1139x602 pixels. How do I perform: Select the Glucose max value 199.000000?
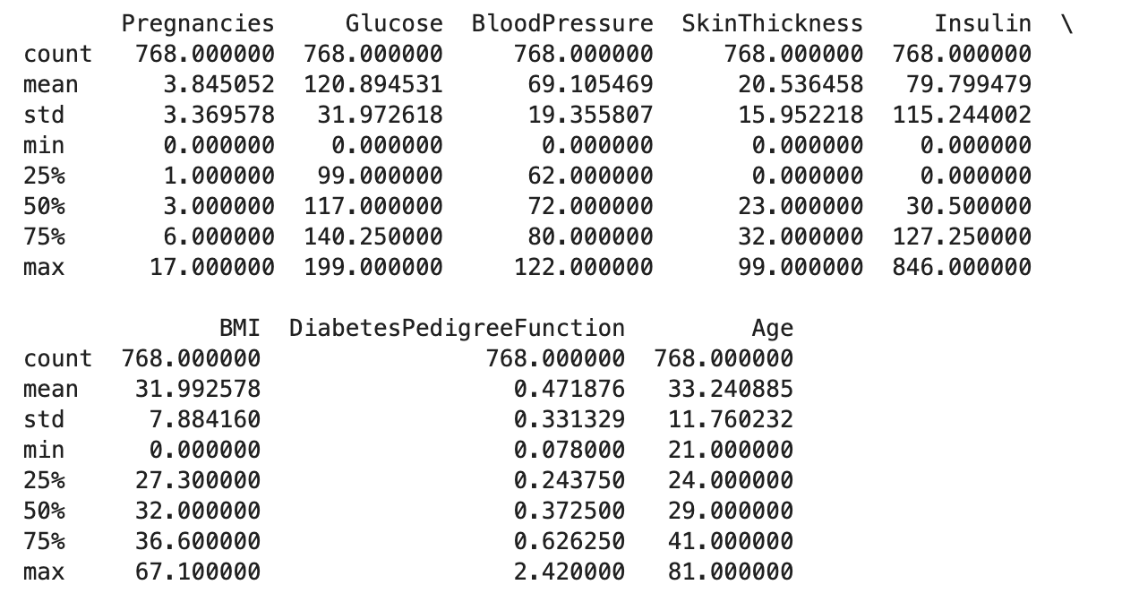pos(373,268)
